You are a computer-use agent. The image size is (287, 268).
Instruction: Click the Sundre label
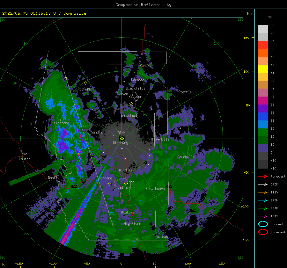97,132
